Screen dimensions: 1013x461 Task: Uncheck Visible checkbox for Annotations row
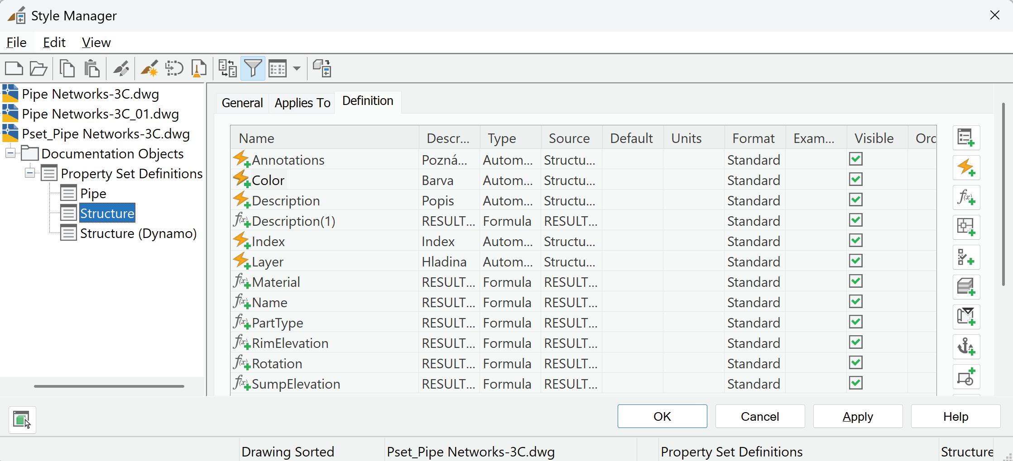click(855, 159)
